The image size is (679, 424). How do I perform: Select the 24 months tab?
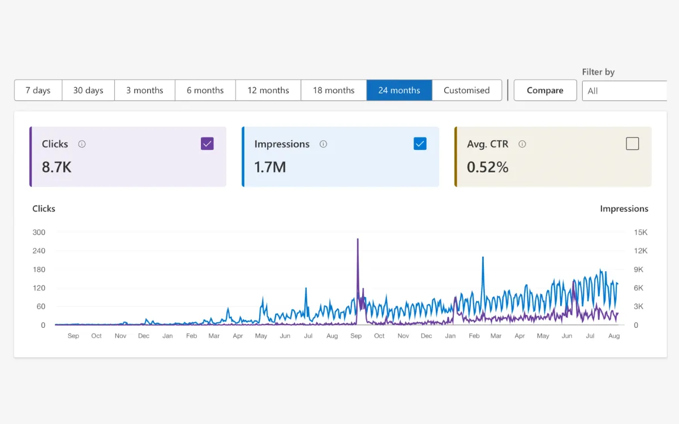399,90
